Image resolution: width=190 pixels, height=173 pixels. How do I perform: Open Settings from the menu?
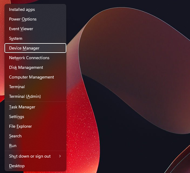pyautogui.click(x=35, y=117)
